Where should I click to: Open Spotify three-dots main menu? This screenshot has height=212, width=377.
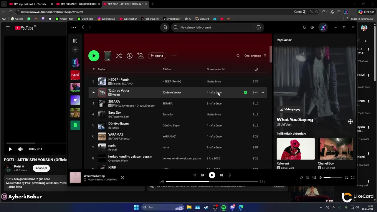[74, 27]
